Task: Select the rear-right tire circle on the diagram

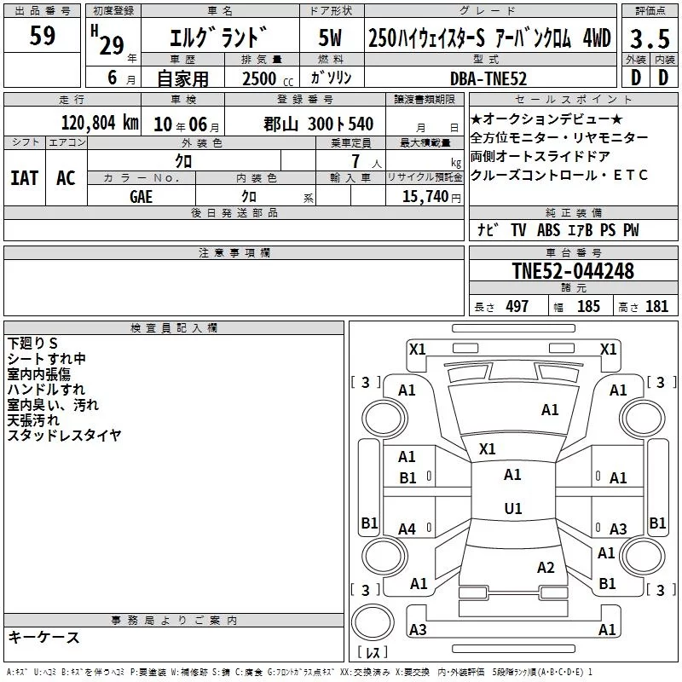Action: 643,556
